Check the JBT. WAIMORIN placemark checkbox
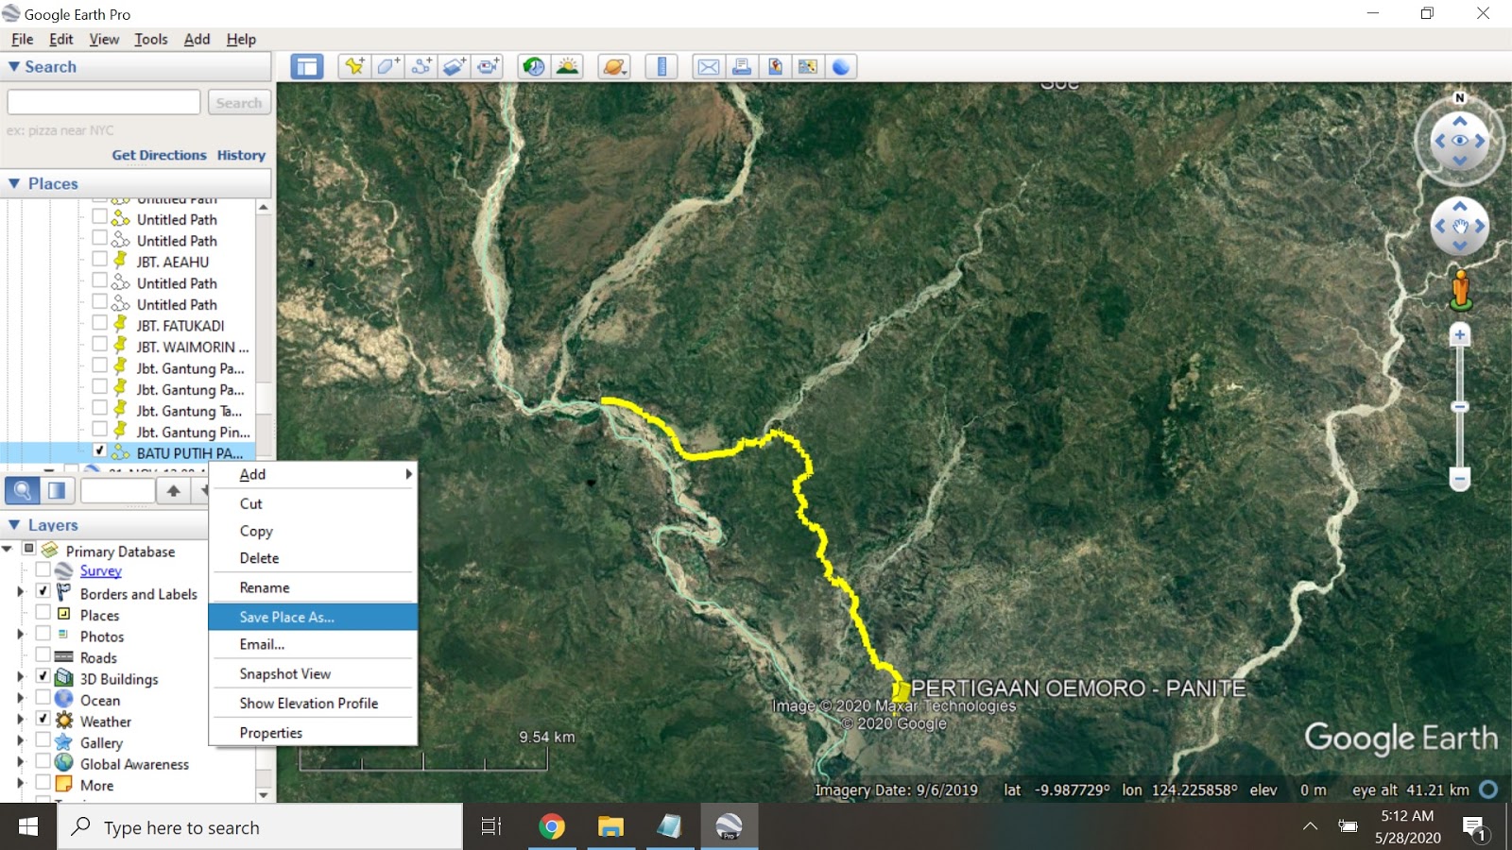This screenshot has height=850, width=1512. [99, 345]
